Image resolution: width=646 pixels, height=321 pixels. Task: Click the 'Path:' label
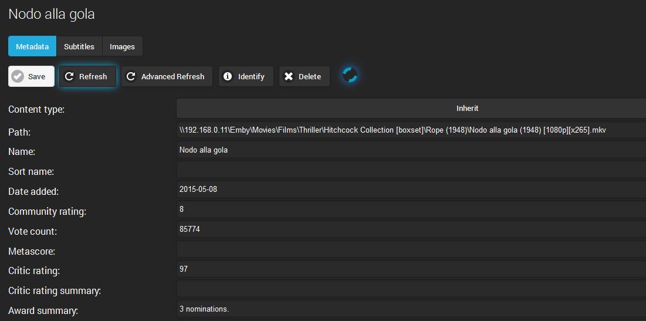click(19, 132)
